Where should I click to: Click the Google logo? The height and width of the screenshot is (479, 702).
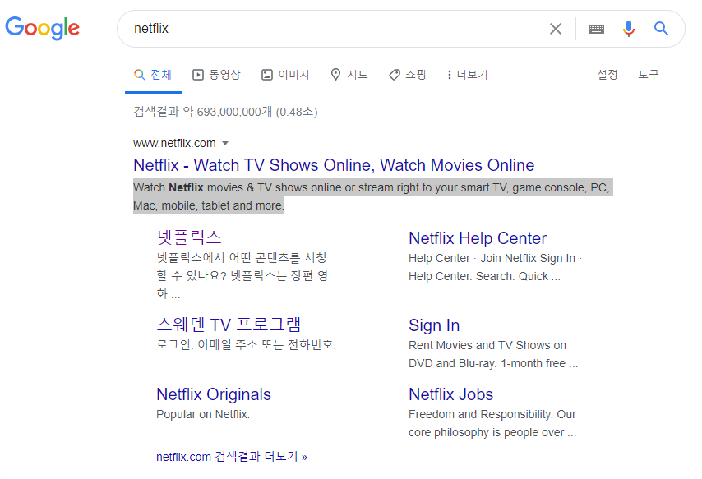click(x=43, y=28)
